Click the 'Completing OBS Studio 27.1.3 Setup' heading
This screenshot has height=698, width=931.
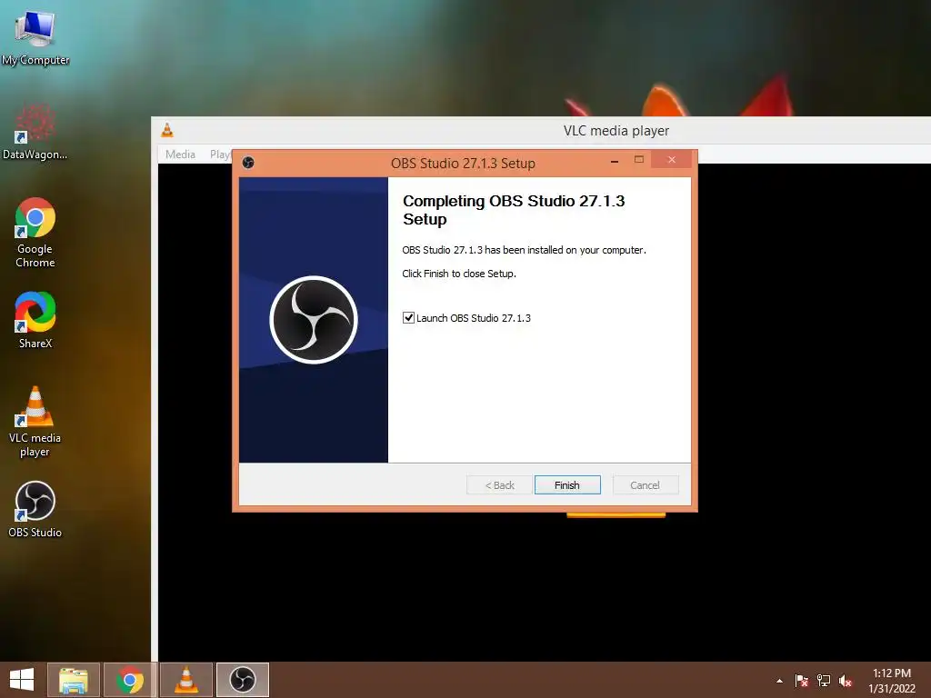(514, 210)
